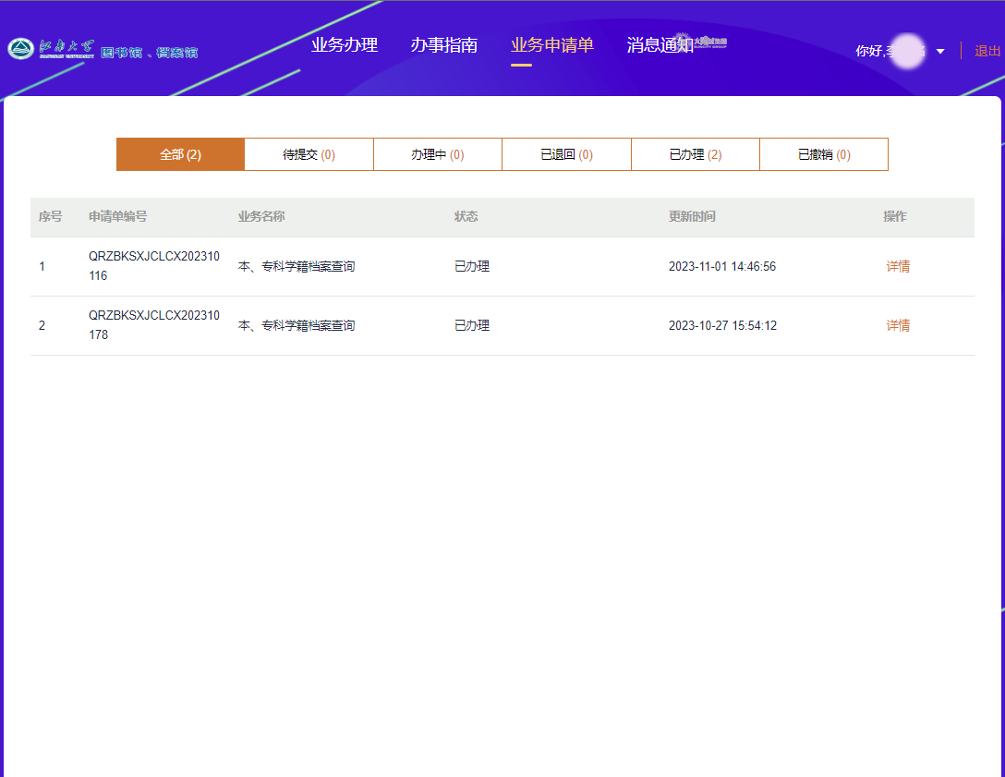The image size is (1005, 777).
Task: Switch to the 待提交 (0) tab
Action: (x=309, y=154)
